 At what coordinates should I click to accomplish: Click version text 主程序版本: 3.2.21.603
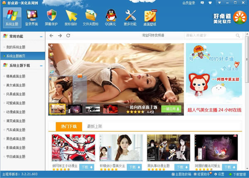point(20,174)
